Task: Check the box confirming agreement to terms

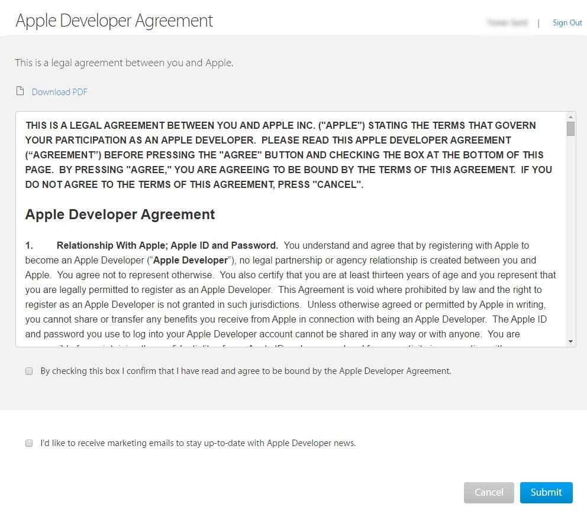Action: [29, 371]
